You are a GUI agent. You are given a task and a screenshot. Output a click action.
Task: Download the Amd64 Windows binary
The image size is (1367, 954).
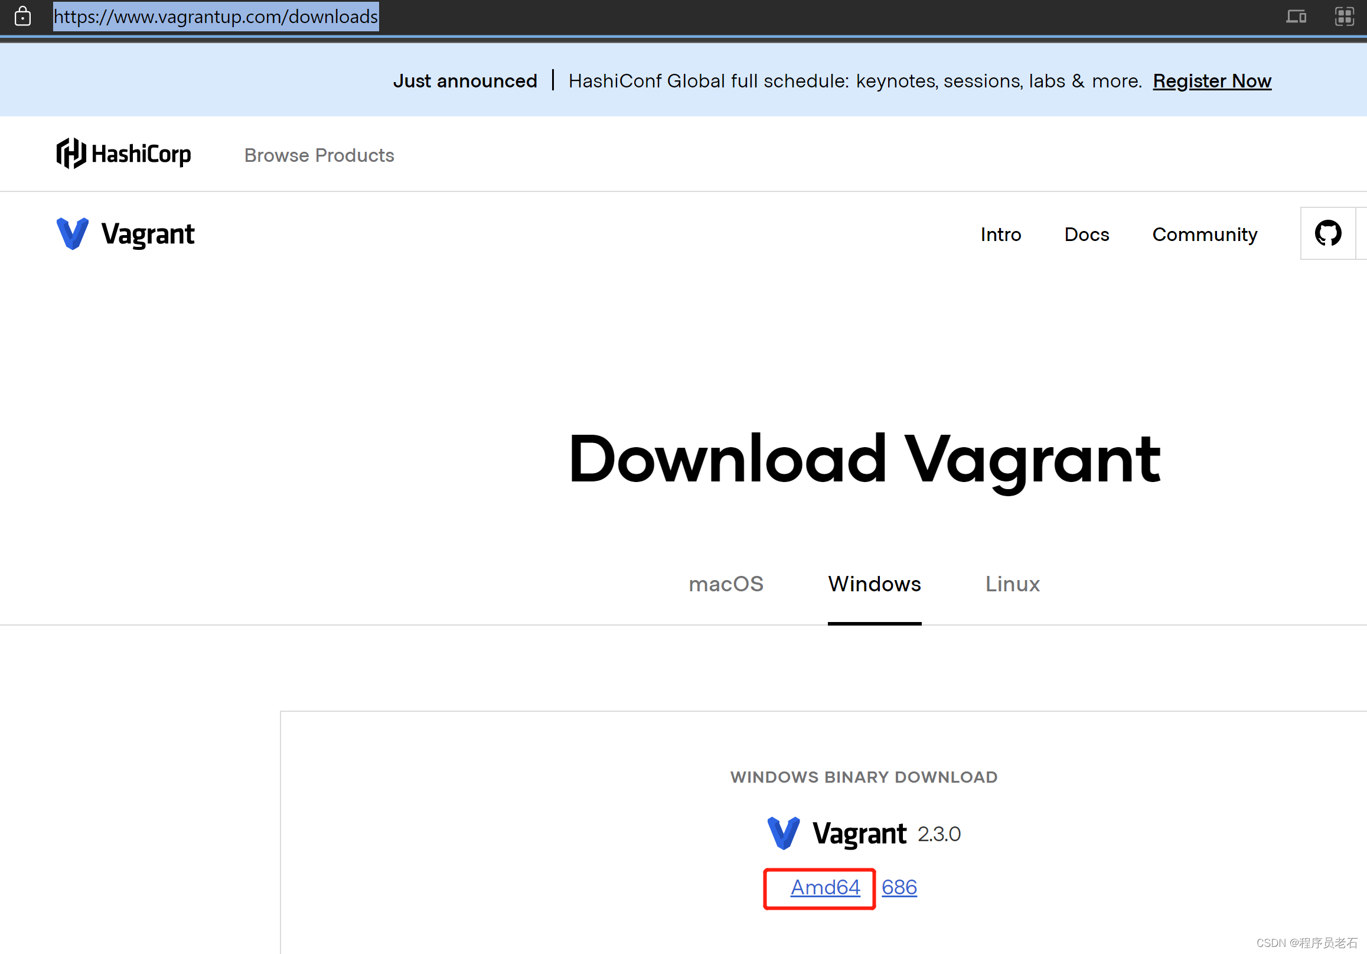[825, 887]
